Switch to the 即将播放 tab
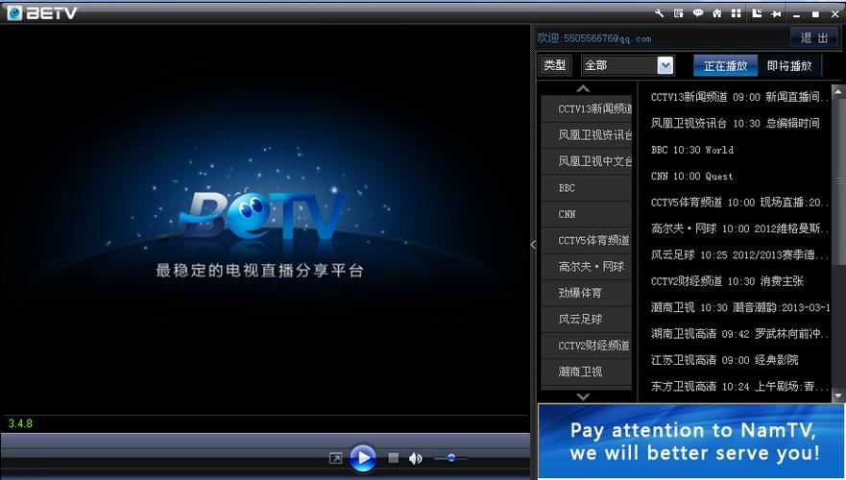The width and height of the screenshot is (846, 480). (x=789, y=66)
